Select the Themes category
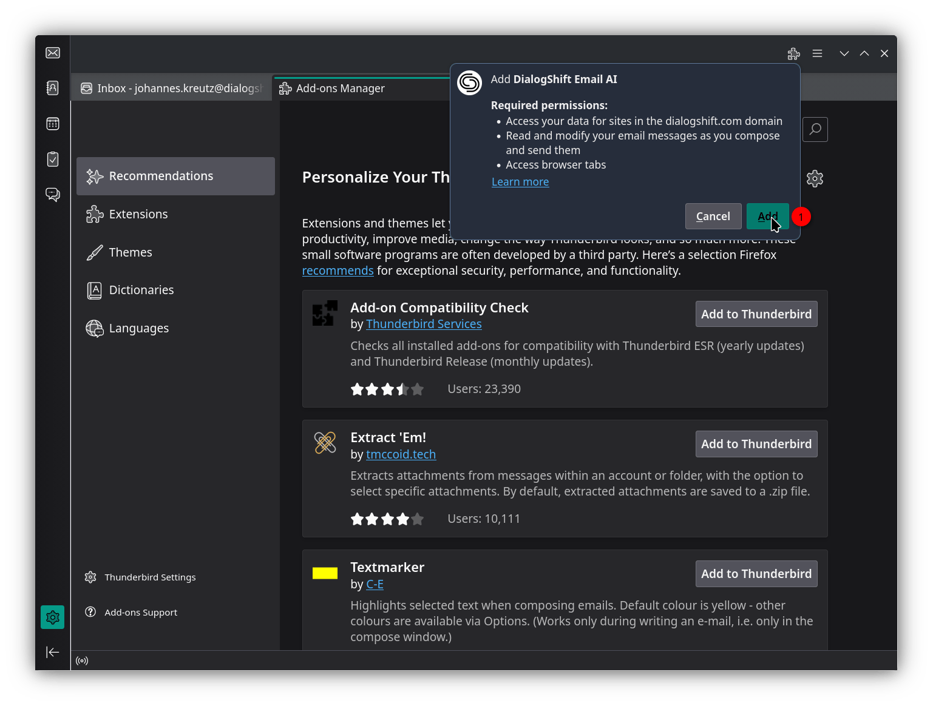The image size is (933, 706). click(x=175, y=252)
